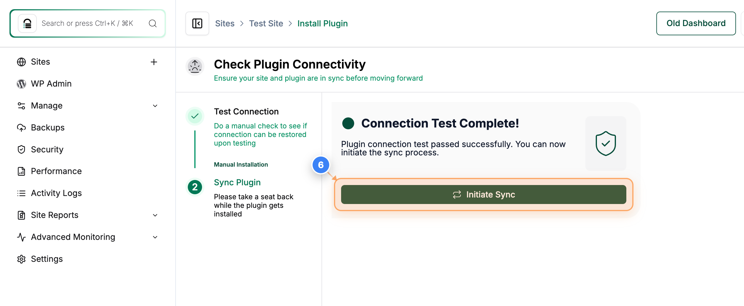
Task: Open Performance via the chart-document icon
Action: click(x=21, y=171)
